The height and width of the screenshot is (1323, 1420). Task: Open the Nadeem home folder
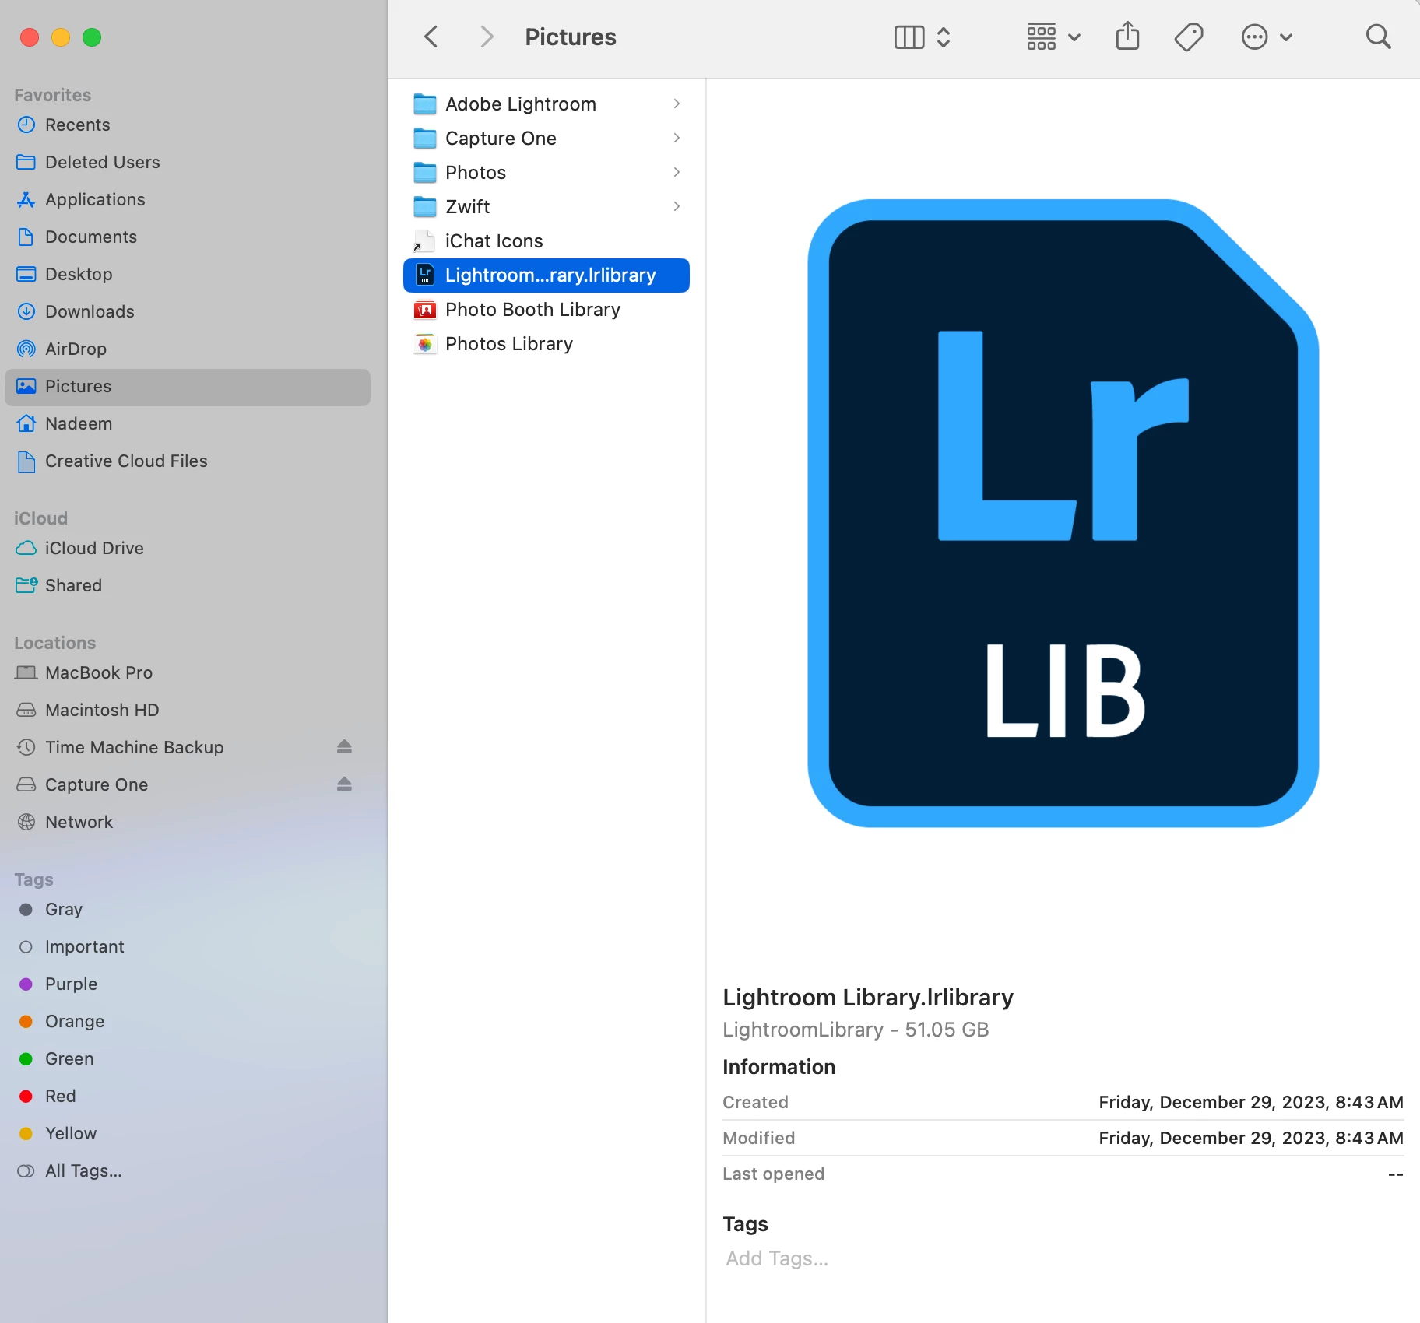[187, 423]
